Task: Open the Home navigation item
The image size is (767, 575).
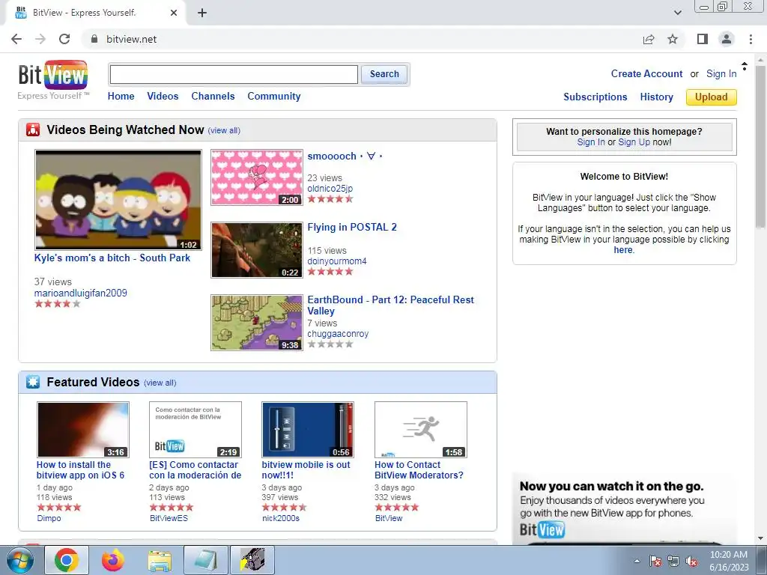Action: (121, 96)
